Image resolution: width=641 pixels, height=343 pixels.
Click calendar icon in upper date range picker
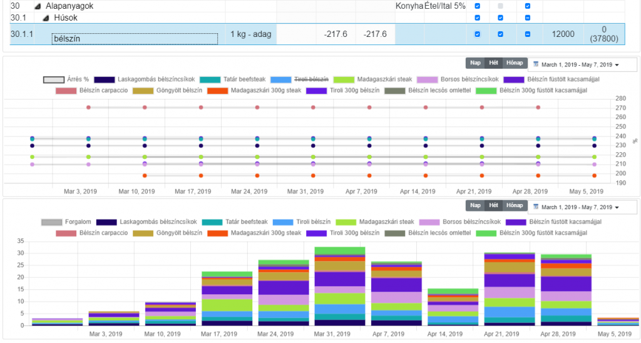tap(536, 64)
